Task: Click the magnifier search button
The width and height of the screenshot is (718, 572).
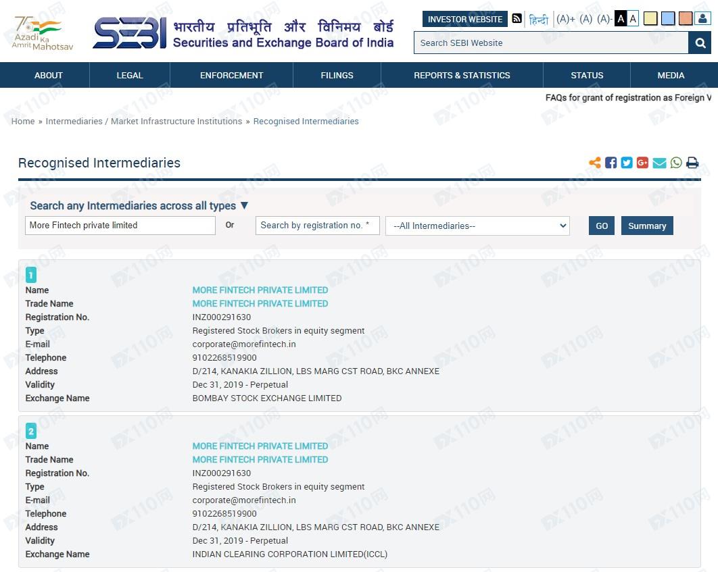Action: click(700, 43)
